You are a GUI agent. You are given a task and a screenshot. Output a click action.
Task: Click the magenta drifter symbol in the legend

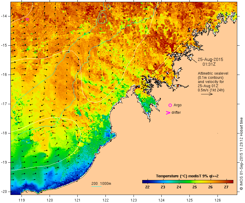[x=168, y=113]
